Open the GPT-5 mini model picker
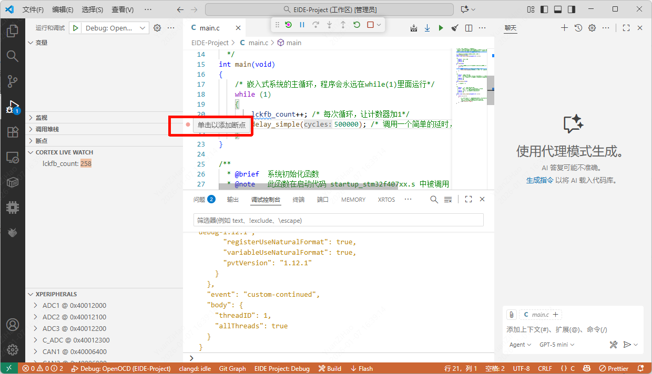The height and width of the screenshot is (374, 652). (x=557, y=345)
